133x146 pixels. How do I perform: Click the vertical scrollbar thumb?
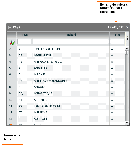(127, 53)
